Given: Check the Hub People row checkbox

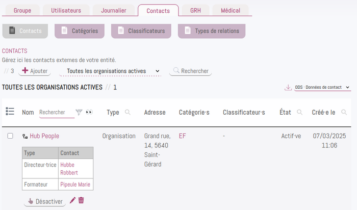Looking at the screenshot, I should pos(10,136).
